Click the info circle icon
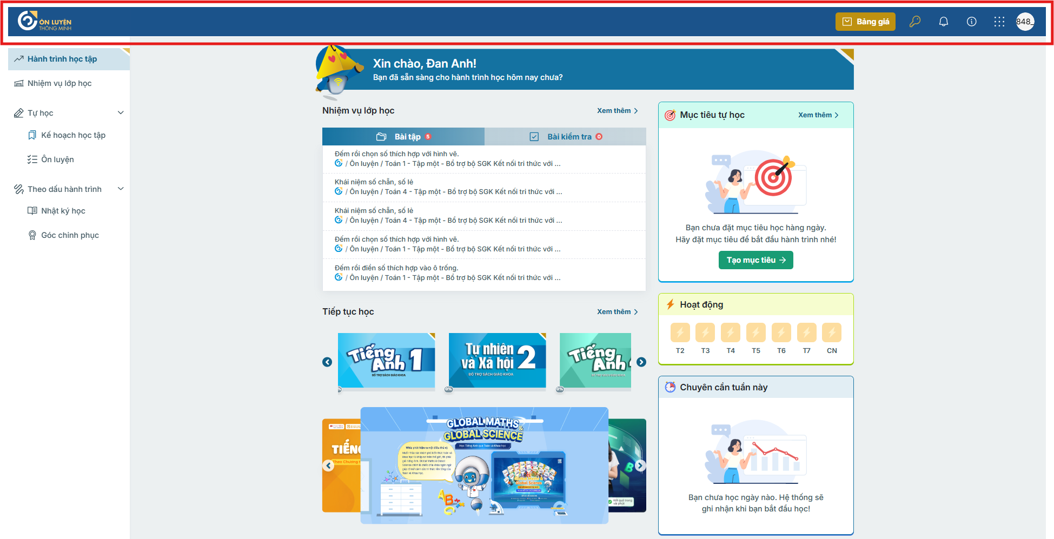Viewport: 1054px width, 539px height. [972, 22]
